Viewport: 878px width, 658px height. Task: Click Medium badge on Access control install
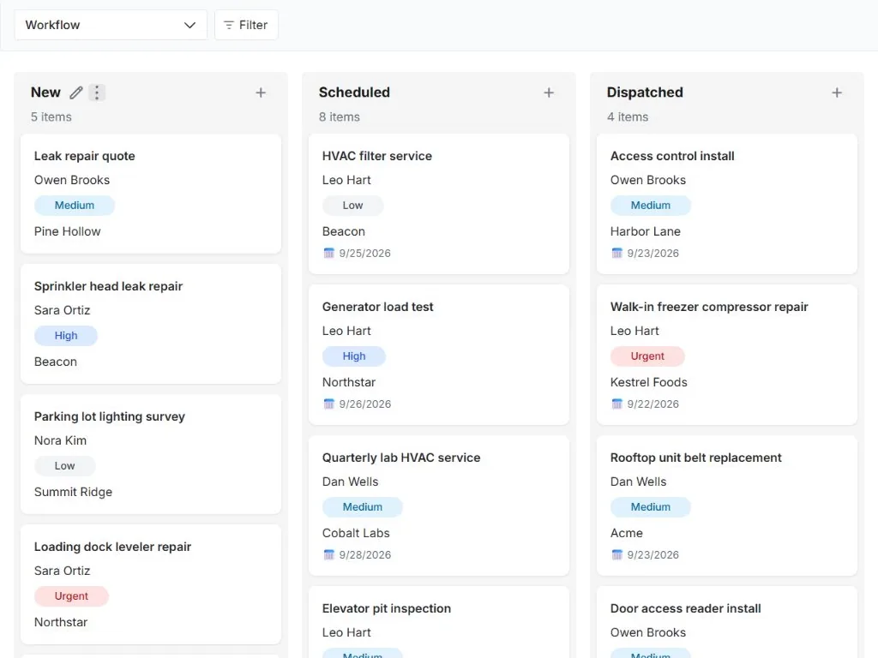tap(651, 206)
